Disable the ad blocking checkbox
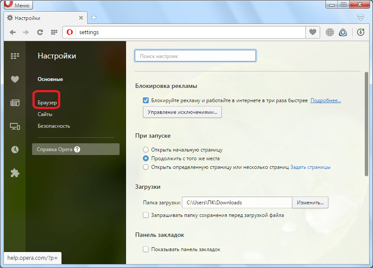Screen dimensions: 373x268 (146, 100)
